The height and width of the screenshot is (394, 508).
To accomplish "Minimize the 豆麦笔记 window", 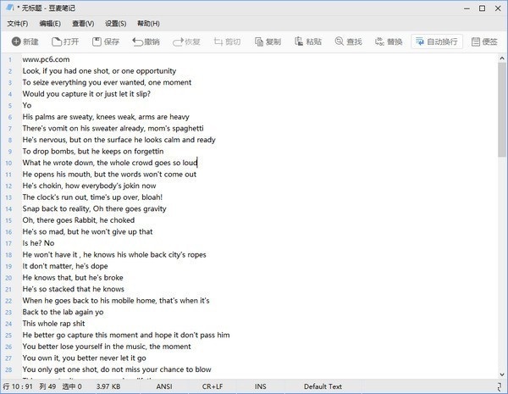I will click(x=467, y=8).
